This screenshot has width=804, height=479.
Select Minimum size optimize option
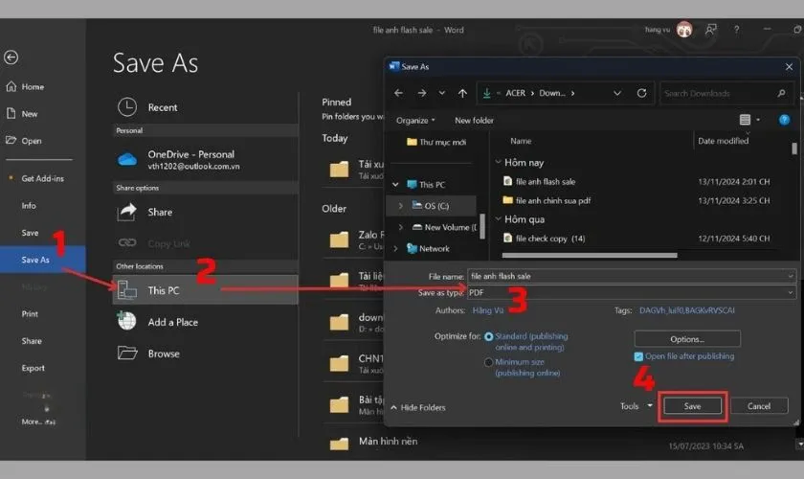(489, 362)
